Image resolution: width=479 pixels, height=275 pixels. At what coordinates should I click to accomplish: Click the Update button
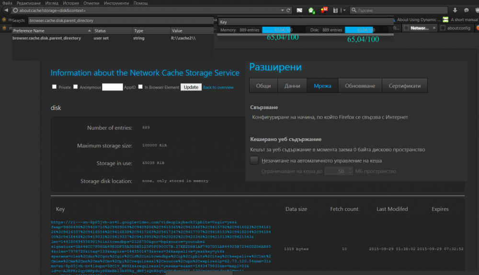[x=191, y=87]
